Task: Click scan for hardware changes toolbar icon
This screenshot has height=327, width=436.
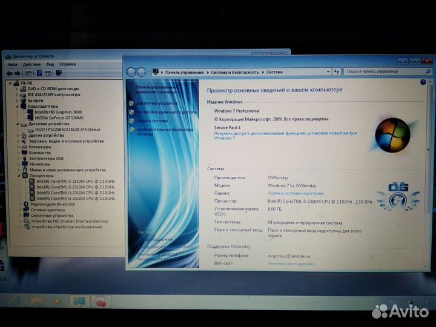Action: tap(58, 73)
